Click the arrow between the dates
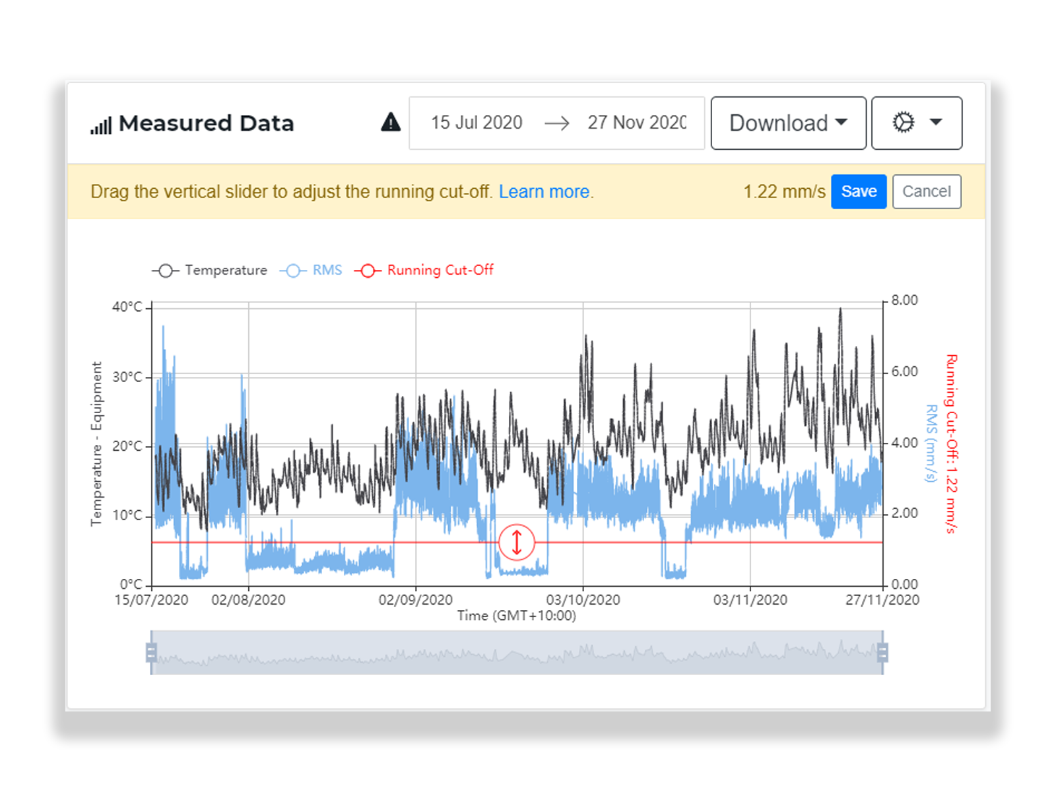The image size is (1056, 792). click(x=556, y=123)
